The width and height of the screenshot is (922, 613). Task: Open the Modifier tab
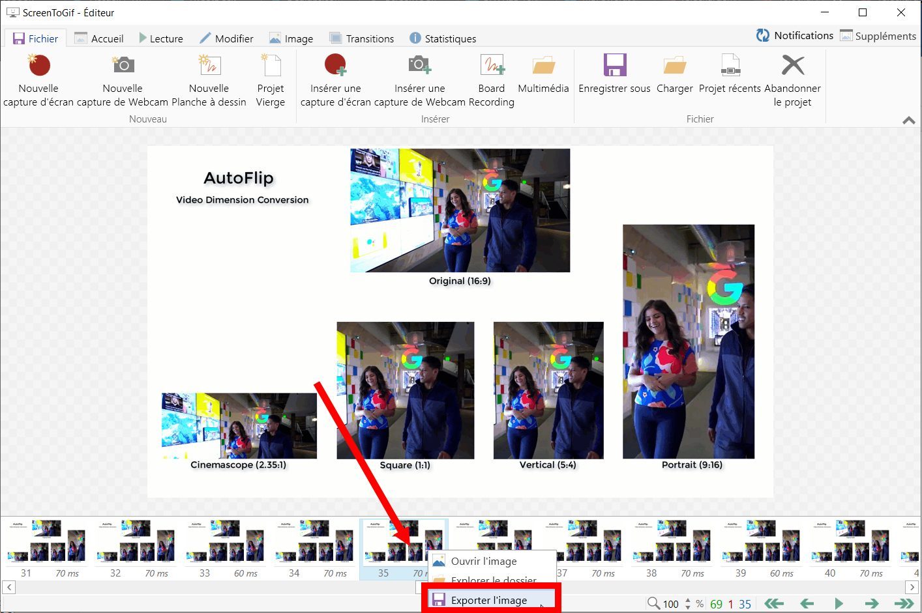(x=226, y=38)
